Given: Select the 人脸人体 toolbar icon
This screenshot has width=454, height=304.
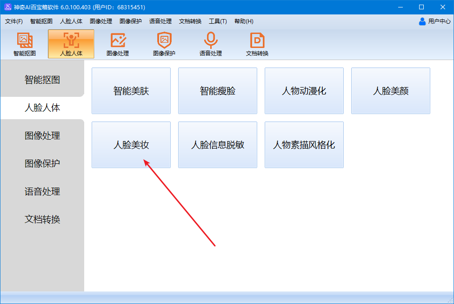Looking at the screenshot, I should [71, 44].
